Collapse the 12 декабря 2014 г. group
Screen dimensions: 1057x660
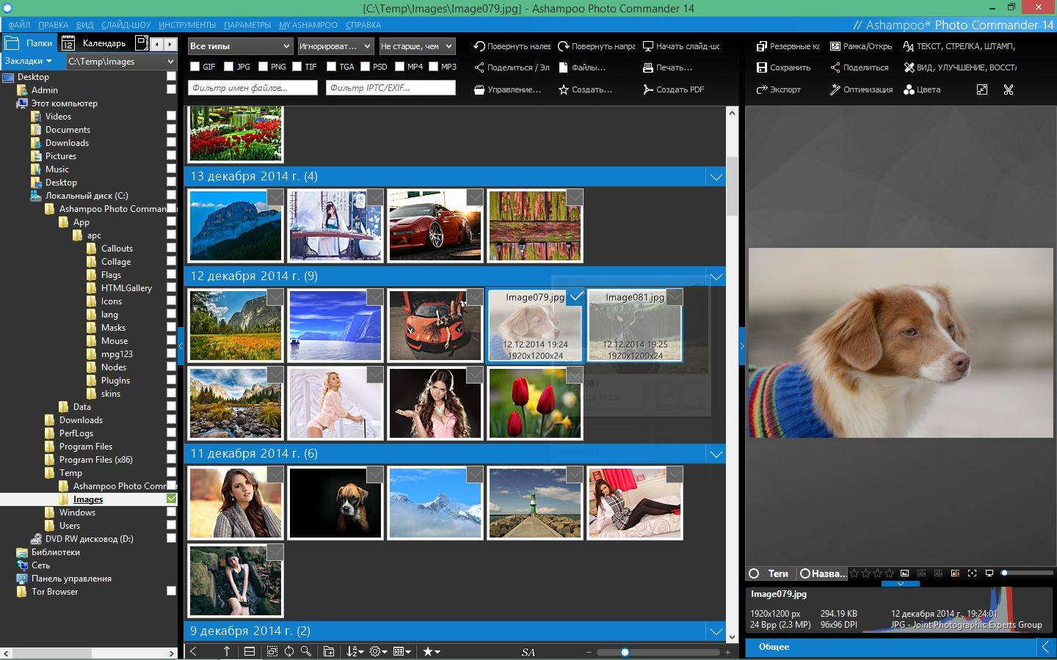point(716,276)
